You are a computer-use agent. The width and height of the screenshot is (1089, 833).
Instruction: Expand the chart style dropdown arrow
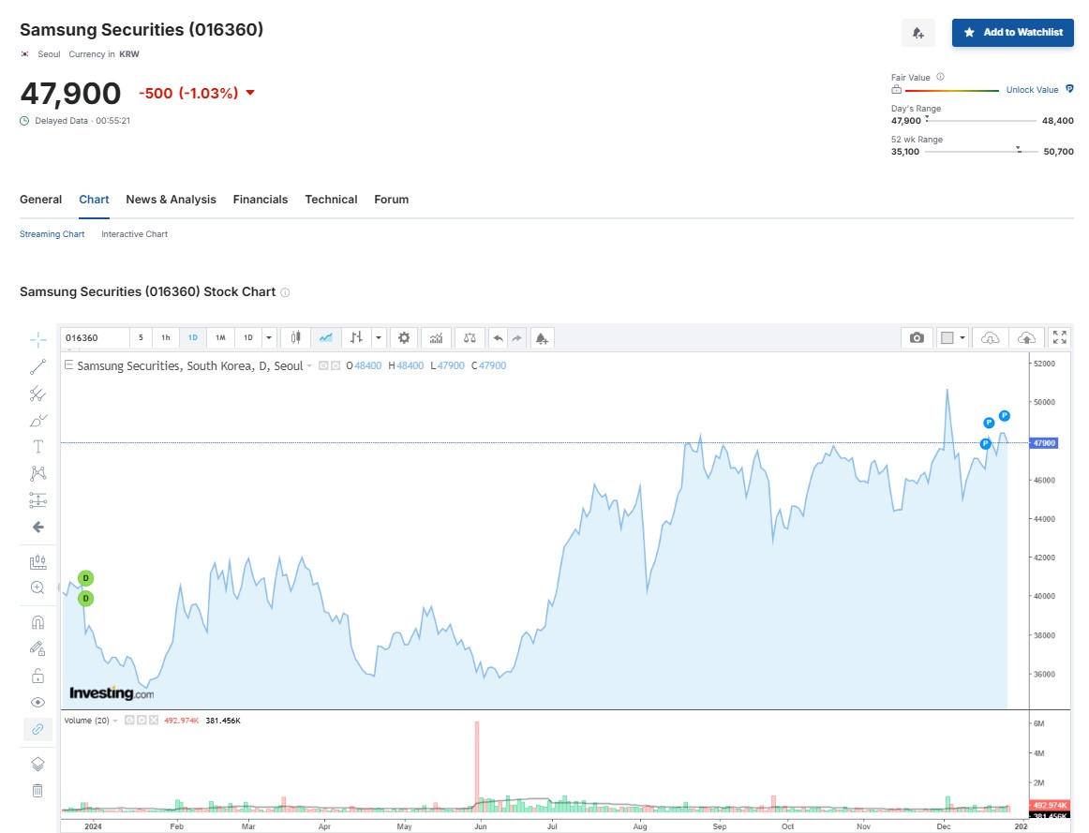(379, 338)
